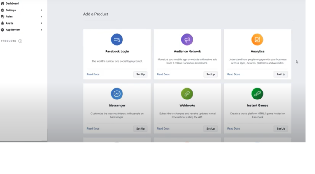Click the Roles sidebar icon
The height and width of the screenshot is (174, 315).
pyautogui.click(x=2, y=17)
